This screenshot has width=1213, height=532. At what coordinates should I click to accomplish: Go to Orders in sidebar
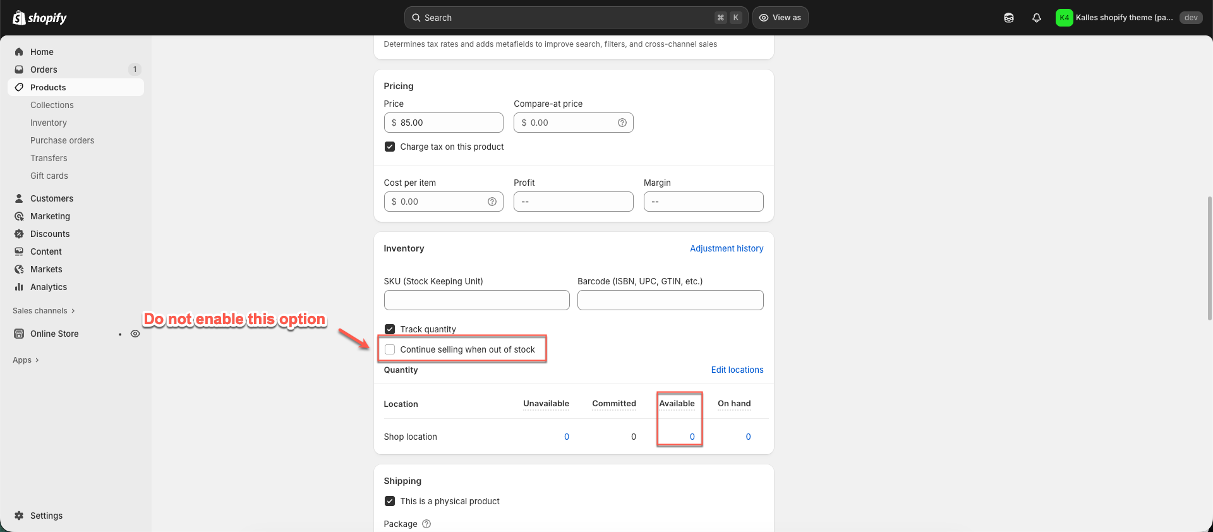tap(44, 70)
